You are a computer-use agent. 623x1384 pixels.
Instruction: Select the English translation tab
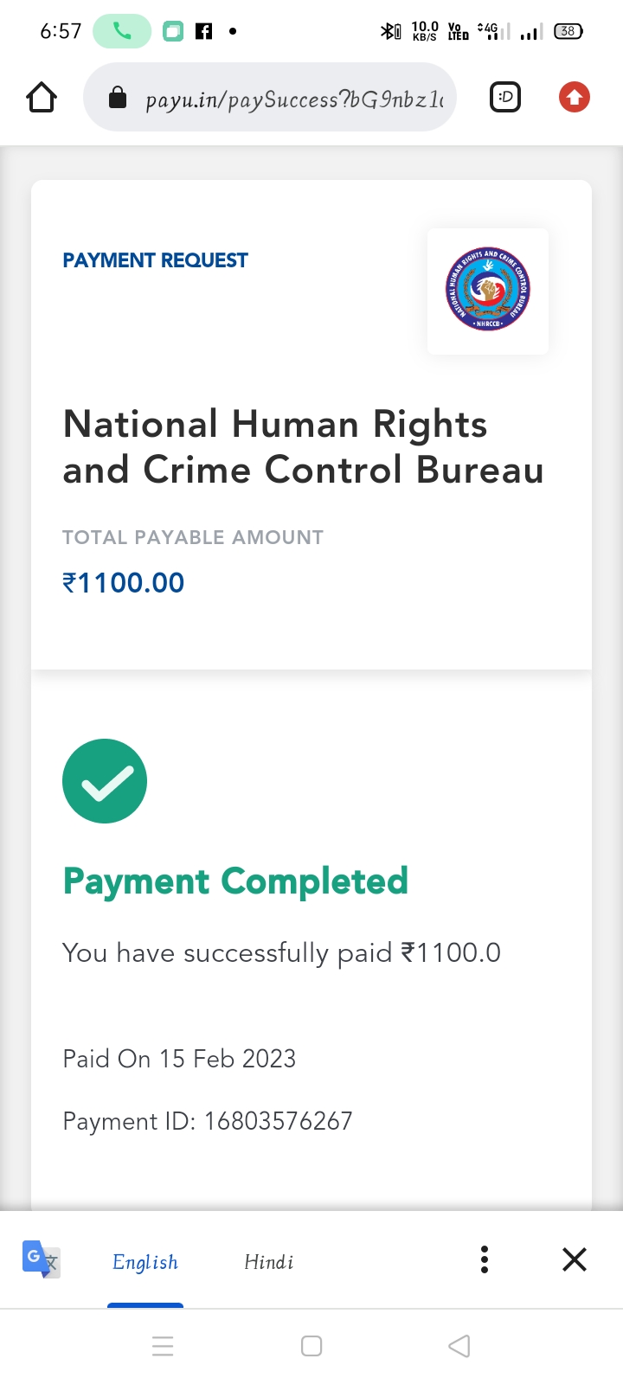145,1262
